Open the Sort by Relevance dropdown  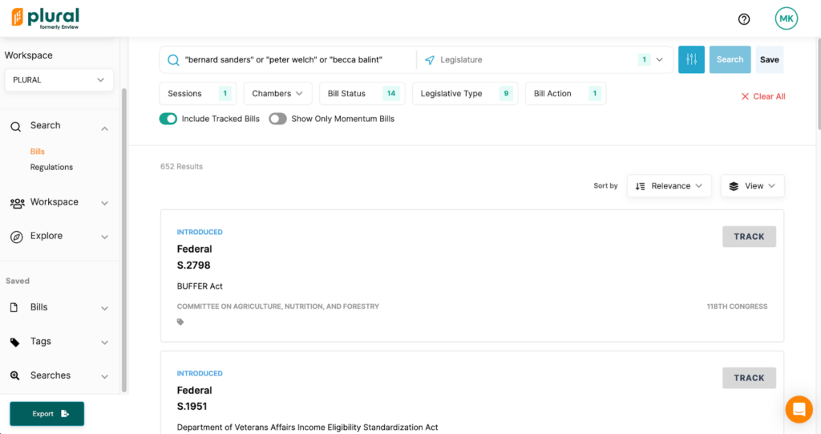click(669, 186)
